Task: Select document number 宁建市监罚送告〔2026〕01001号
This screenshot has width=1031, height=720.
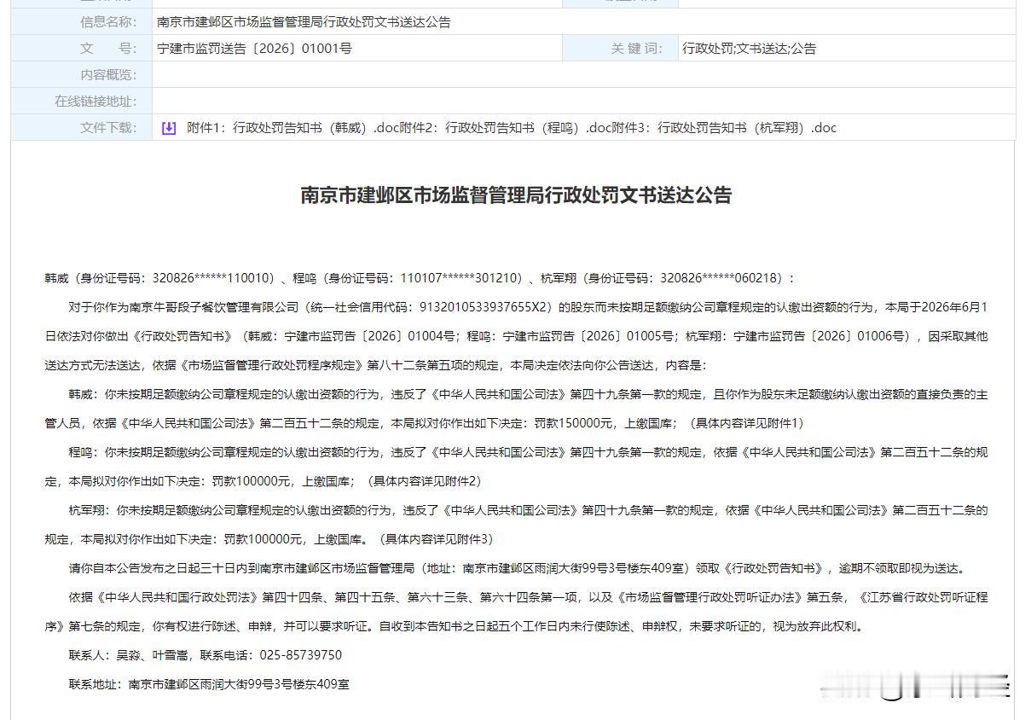Action: click(254, 49)
